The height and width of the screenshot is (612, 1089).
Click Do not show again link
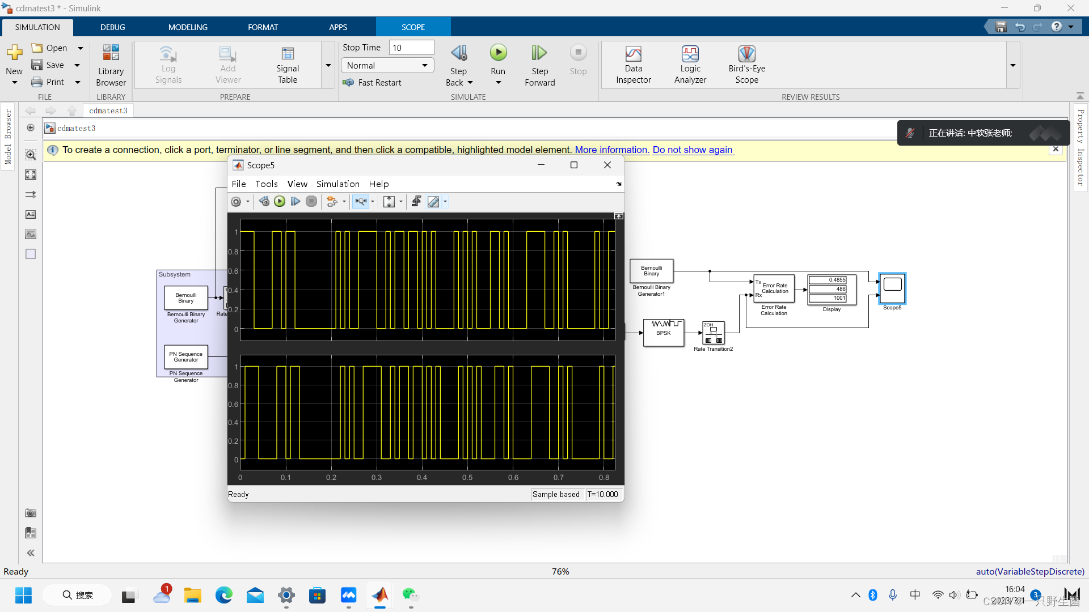point(693,150)
